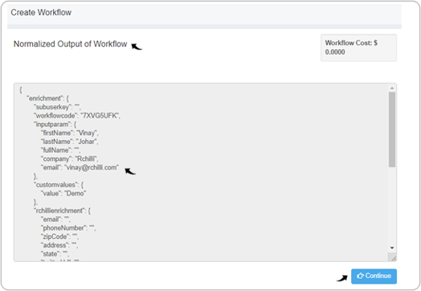Click the Workflow Cost box
421x291 pixels.
tap(358, 47)
